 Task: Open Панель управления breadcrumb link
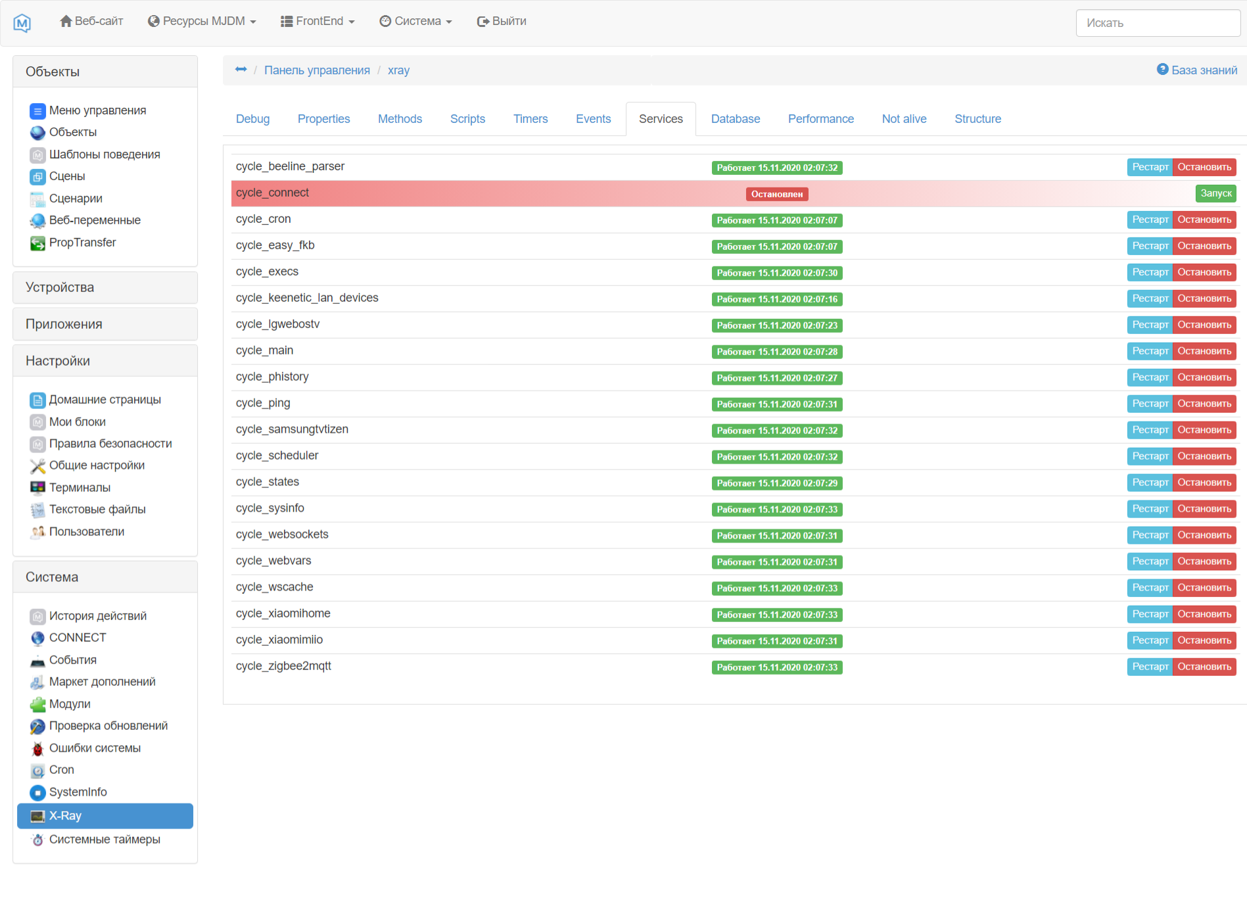[x=317, y=70]
